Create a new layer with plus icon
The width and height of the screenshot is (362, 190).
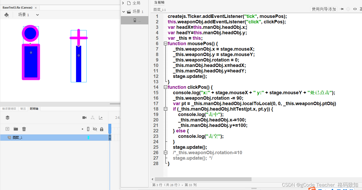[8, 129]
